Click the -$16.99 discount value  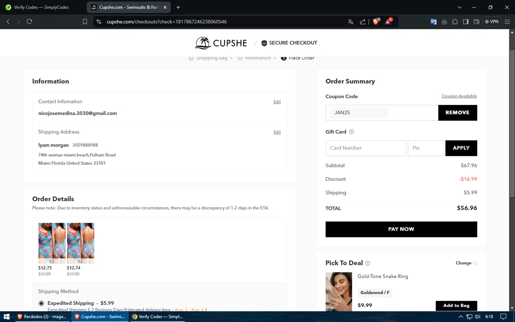468,179
